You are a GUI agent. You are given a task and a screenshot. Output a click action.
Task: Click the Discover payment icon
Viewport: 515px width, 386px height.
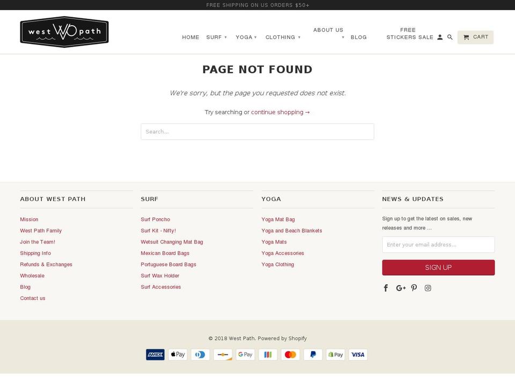[223, 354]
